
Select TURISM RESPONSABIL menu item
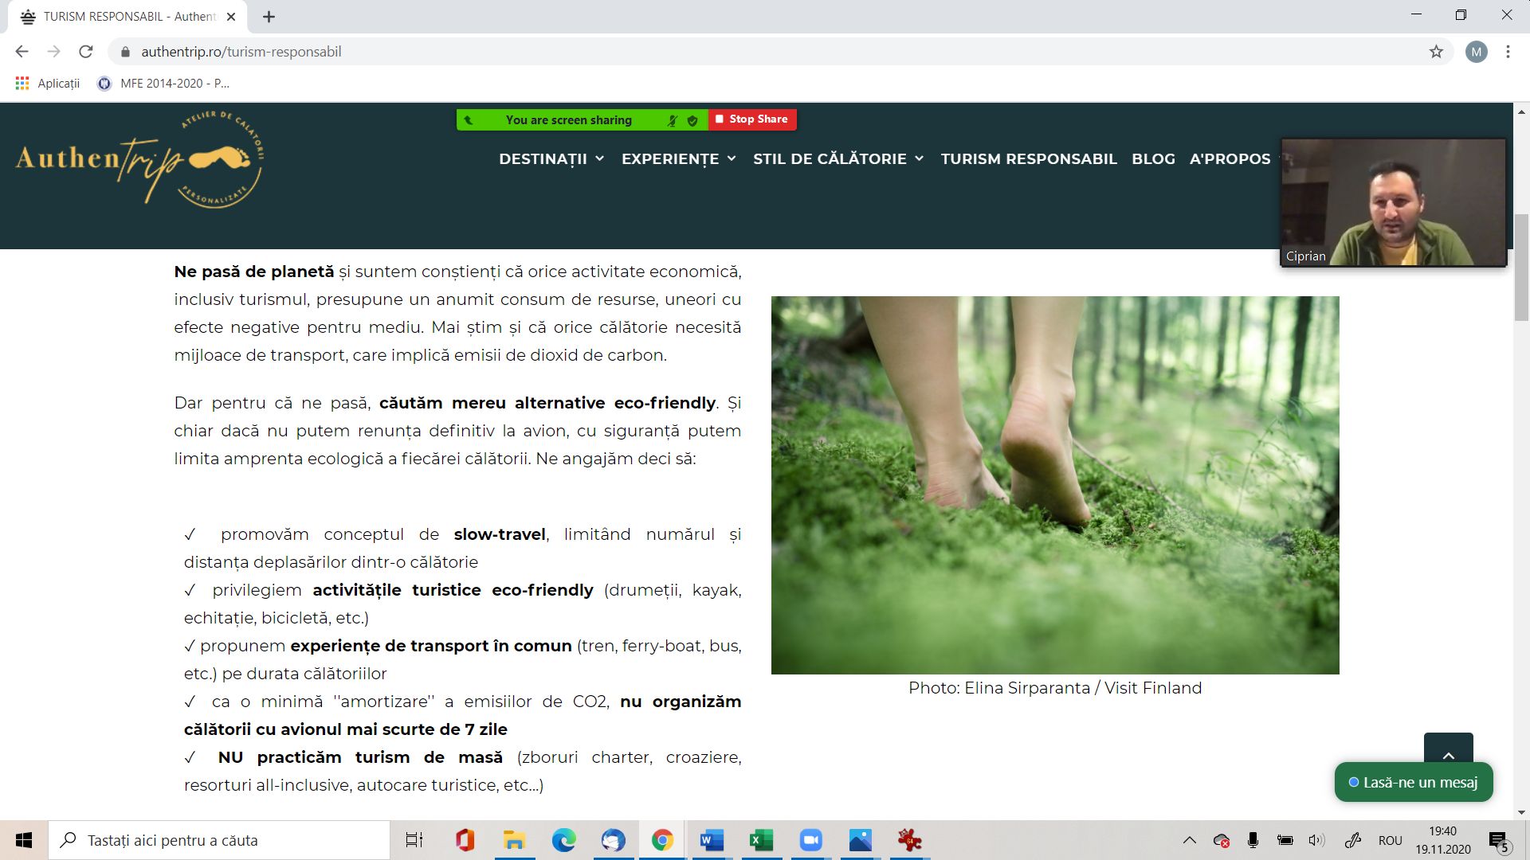[1028, 158]
